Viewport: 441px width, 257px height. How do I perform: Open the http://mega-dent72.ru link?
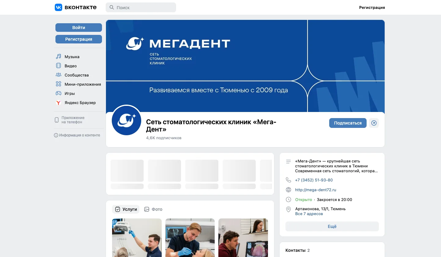316,190
